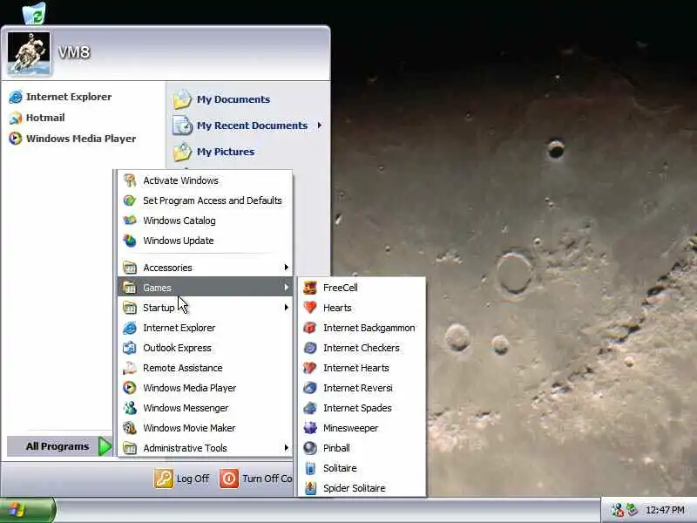
Task: Click the Activate Windows keys icon
Action: [x=129, y=180]
